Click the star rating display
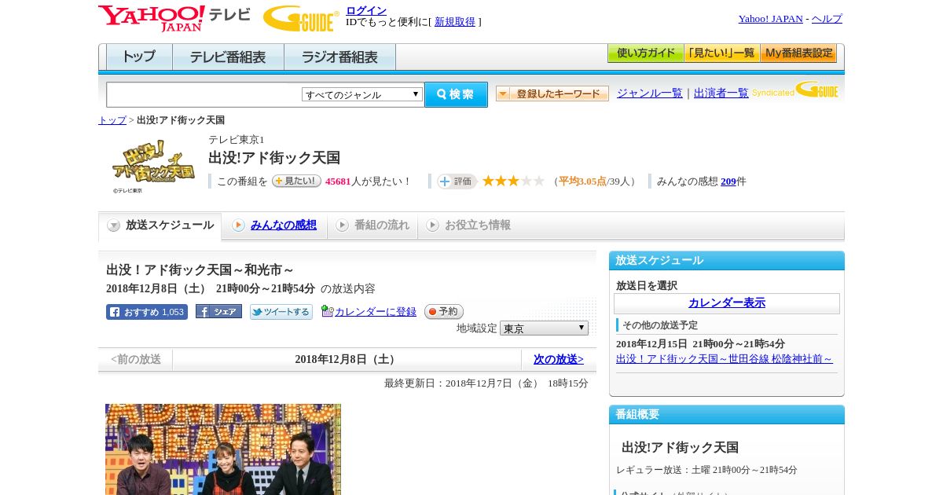943x495 pixels. tap(513, 181)
